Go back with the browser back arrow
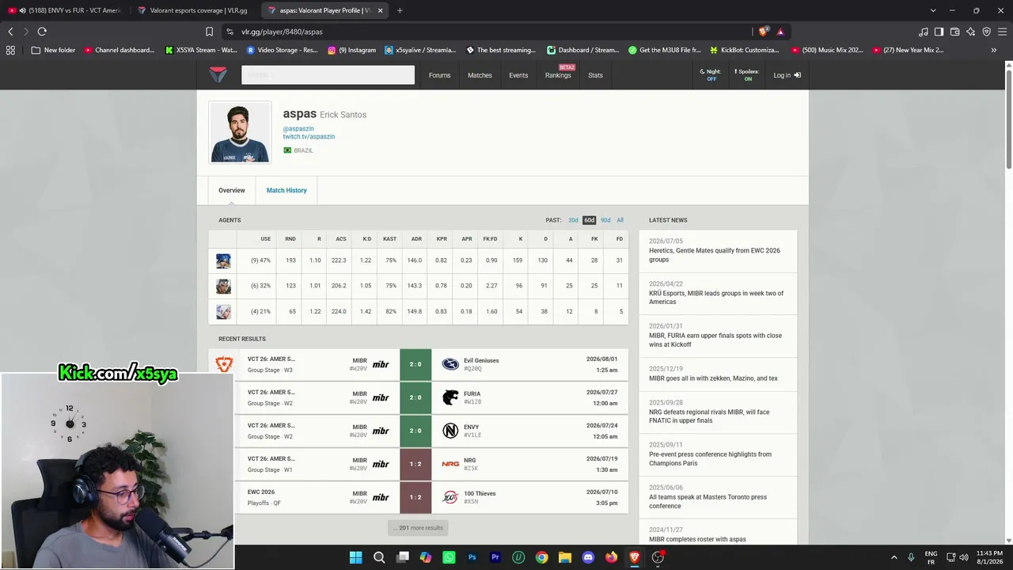 [10, 32]
